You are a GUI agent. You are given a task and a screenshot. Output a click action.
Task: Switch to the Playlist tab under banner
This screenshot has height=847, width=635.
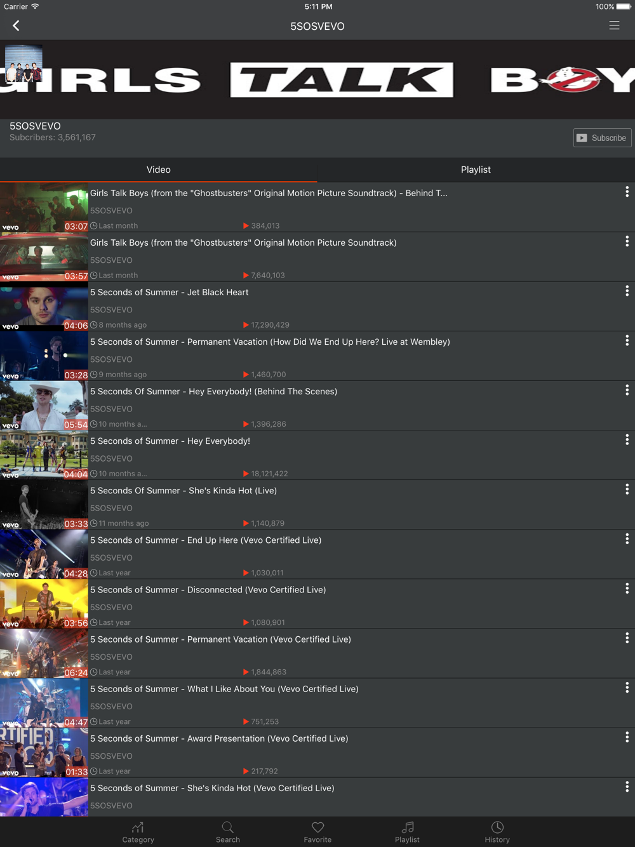[476, 170]
